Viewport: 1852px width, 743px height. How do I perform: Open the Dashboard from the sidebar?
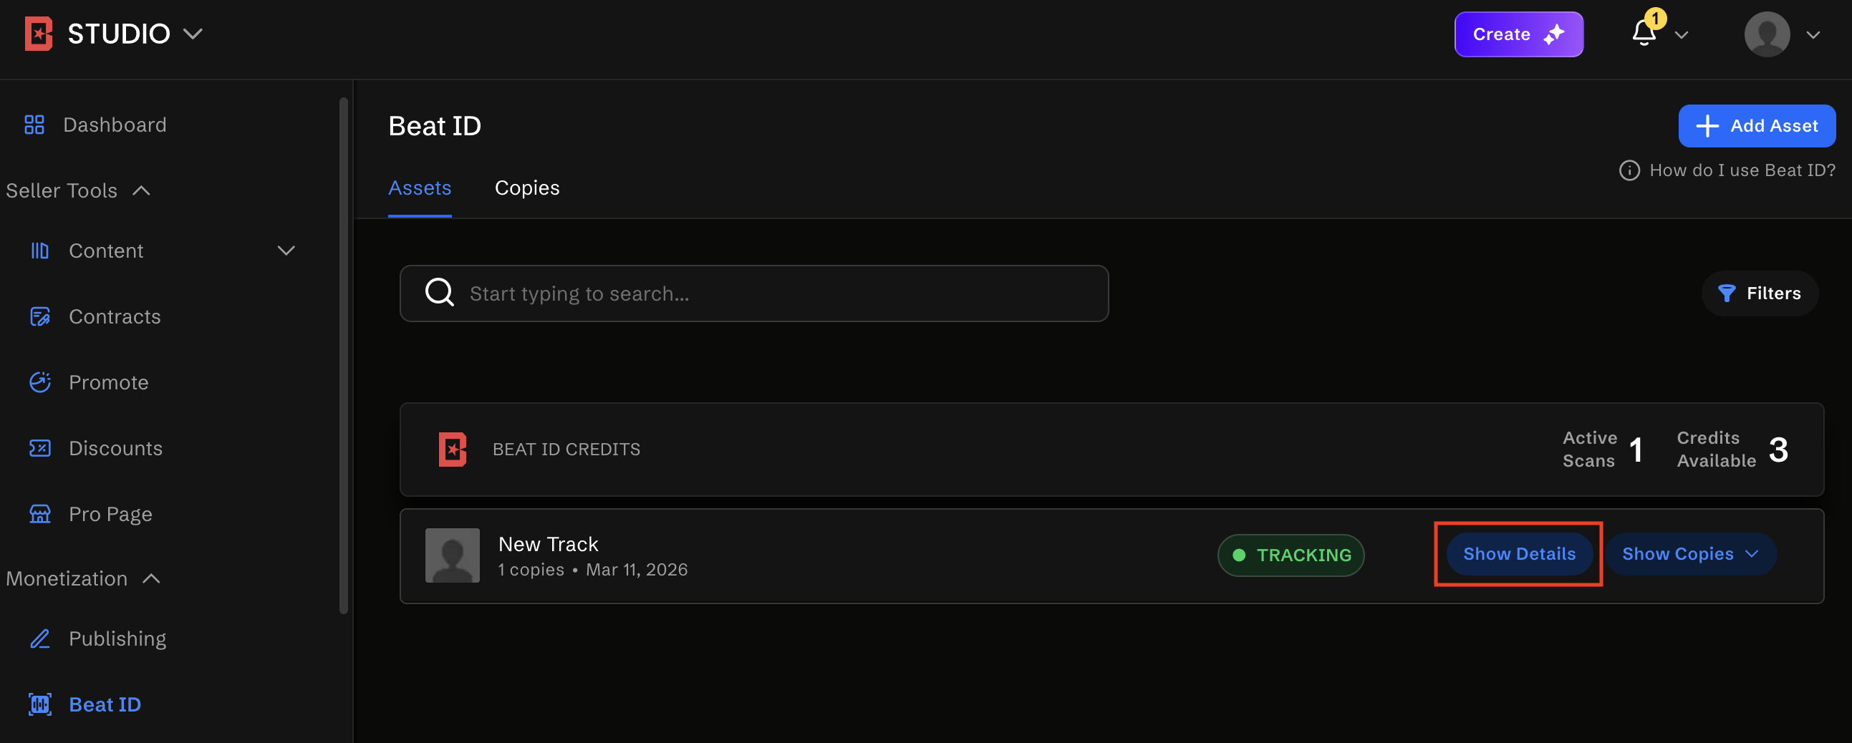tap(115, 125)
